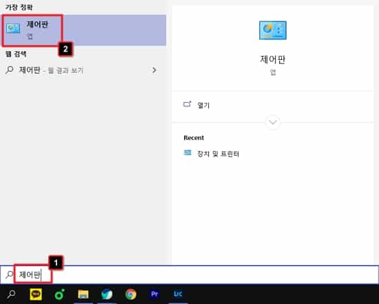
Task: Open the 제어판 app result
Action: [x=83, y=30]
